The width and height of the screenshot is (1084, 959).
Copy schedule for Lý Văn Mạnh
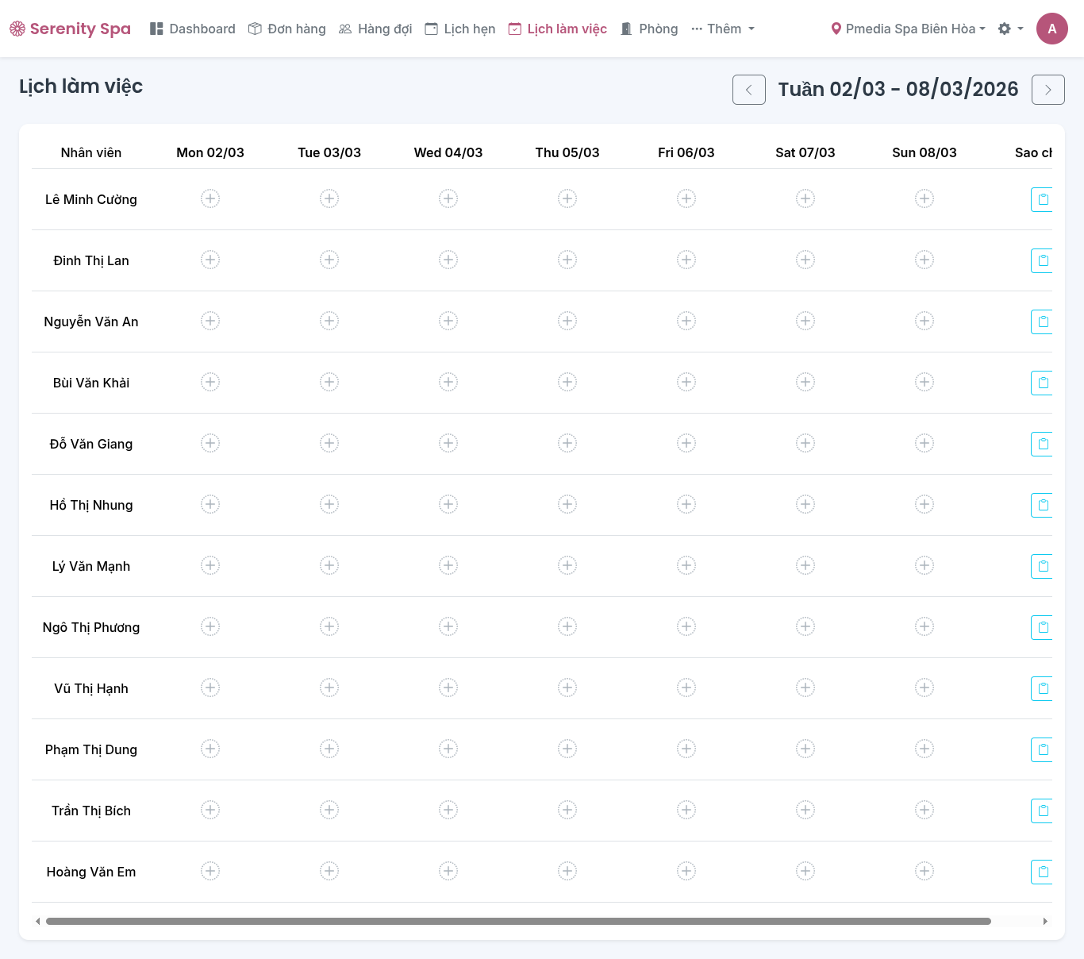click(x=1042, y=566)
